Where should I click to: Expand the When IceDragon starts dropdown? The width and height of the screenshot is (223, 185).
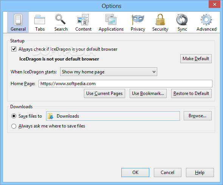pyautogui.click(x=108, y=72)
